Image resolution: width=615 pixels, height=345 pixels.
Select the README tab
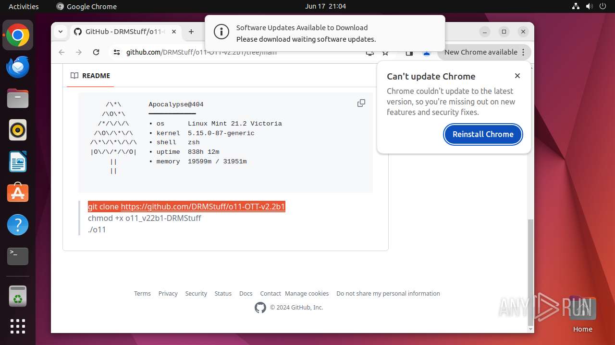(x=90, y=76)
